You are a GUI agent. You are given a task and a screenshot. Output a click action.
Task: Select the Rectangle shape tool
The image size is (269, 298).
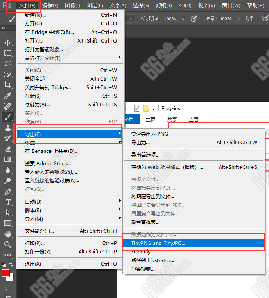click(8, 223)
